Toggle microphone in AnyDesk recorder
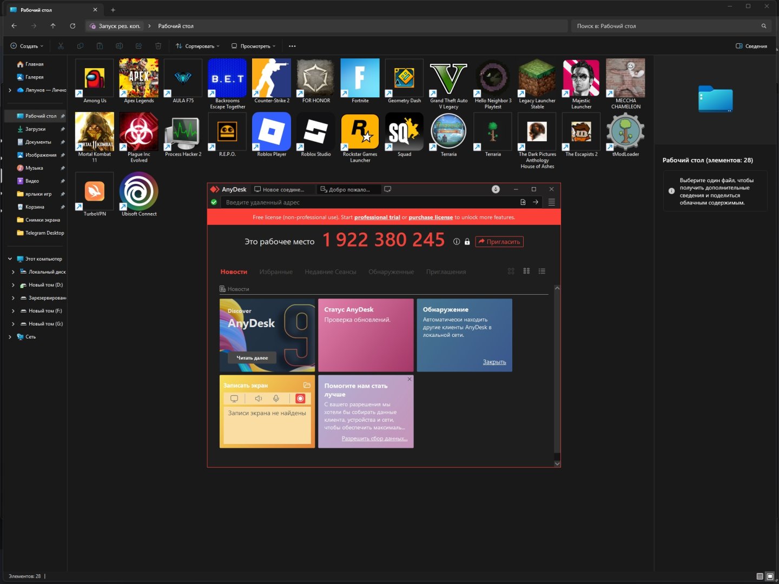Viewport: 779px width, 584px height. [276, 399]
